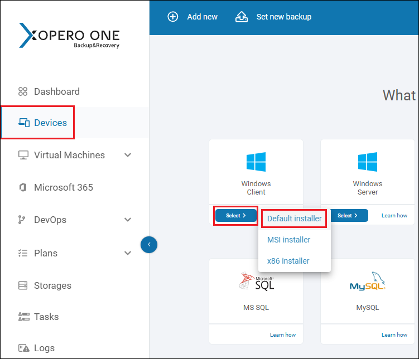Click the Add new plus icon
The image size is (419, 359).
(172, 17)
